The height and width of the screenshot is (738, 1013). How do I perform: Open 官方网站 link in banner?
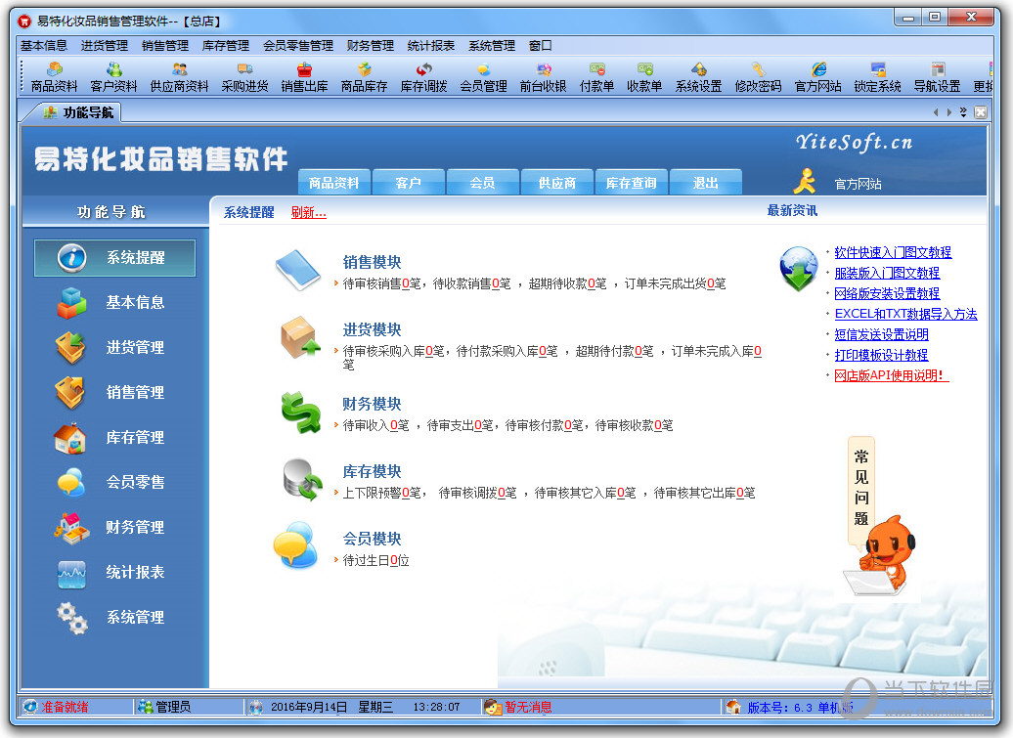pyautogui.click(x=858, y=184)
